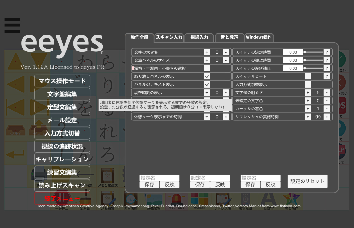Viewport: 354px width, 228px height.
Task: Toggle the スイッチリピート checkbox
Action: coord(308,76)
